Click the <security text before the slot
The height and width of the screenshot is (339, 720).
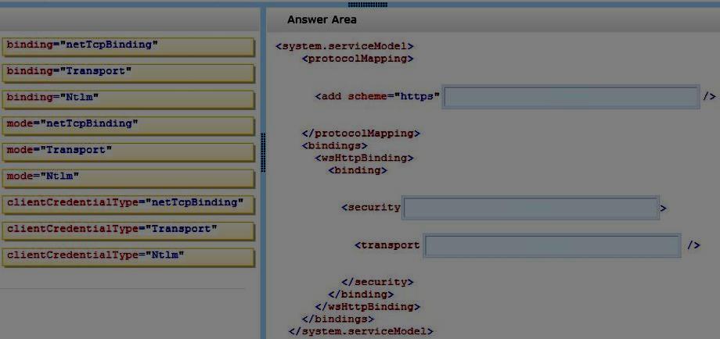click(371, 208)
